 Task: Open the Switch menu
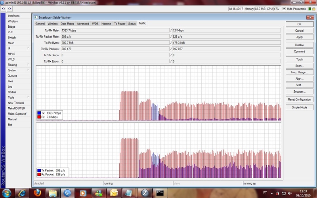12,38
